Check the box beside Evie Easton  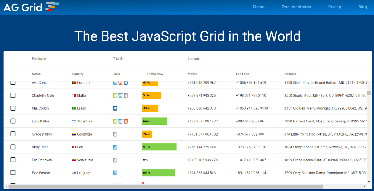point(13,173)
